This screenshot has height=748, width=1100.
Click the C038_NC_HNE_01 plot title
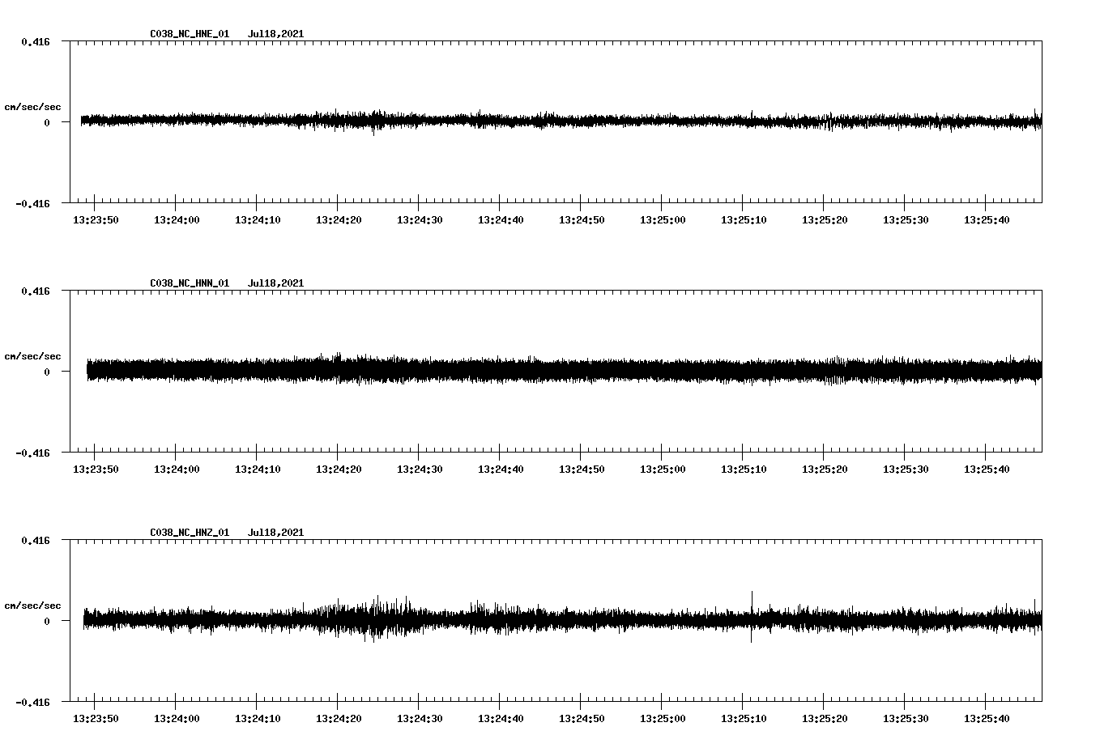(x=190, y=34)
